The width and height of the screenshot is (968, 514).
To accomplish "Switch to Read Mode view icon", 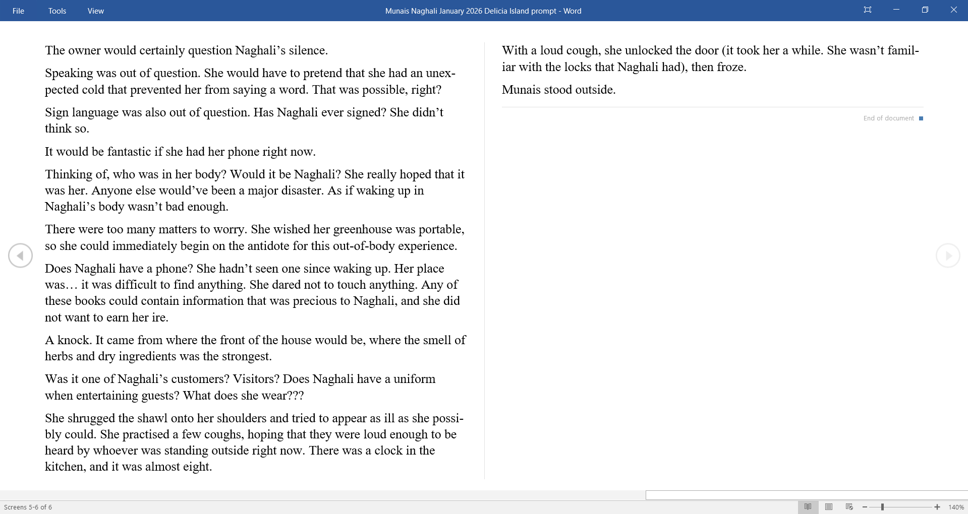I will click(808, 507).
